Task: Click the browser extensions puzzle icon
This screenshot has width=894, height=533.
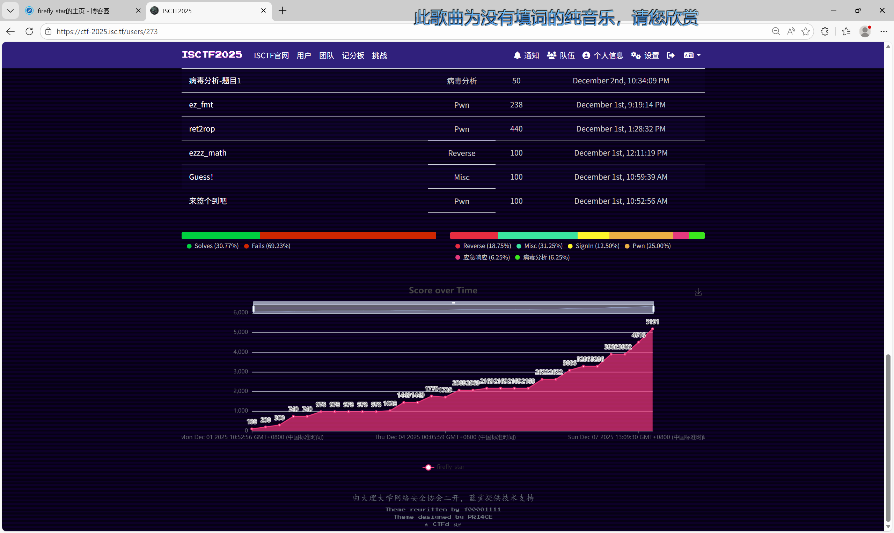Action: point(825,31)
